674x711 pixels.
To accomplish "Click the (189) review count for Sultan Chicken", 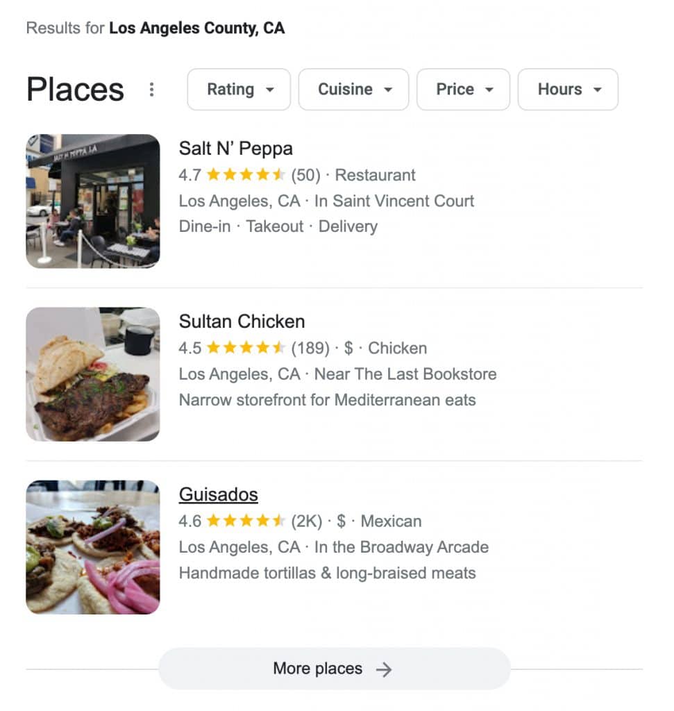I will [x=310, y=349].
